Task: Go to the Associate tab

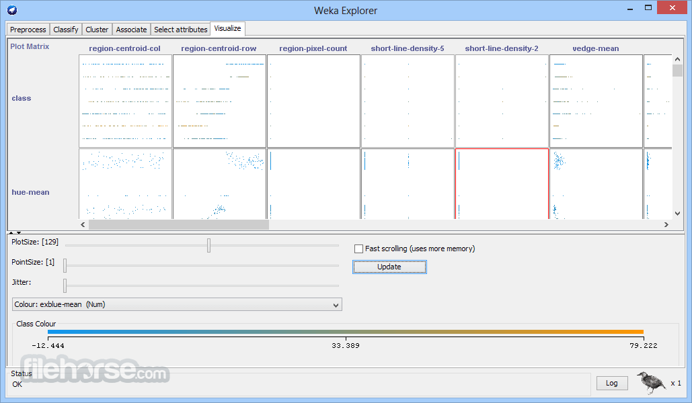Action: tap(131, 30)
